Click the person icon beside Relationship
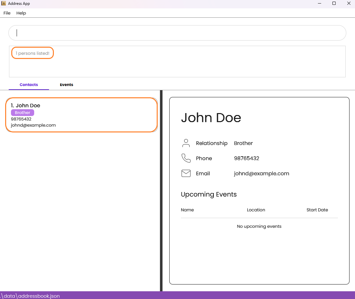This screenshot has width=355, height=299. (186, 143)
